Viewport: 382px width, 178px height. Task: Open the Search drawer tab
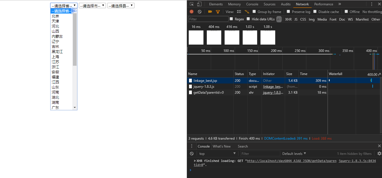(243, 146)
